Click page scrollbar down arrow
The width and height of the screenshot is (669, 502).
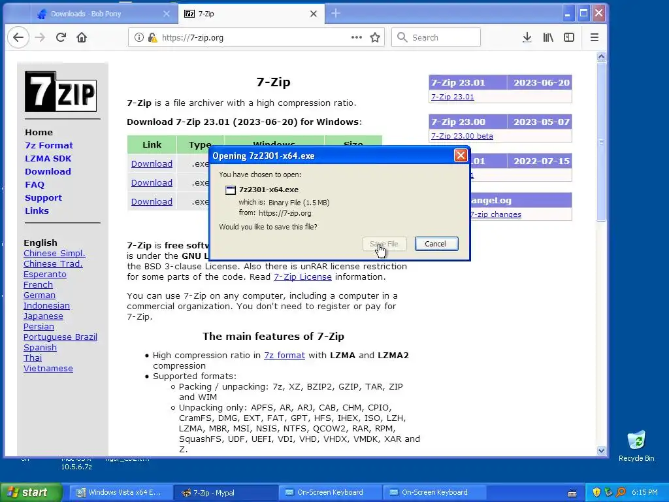601,450
